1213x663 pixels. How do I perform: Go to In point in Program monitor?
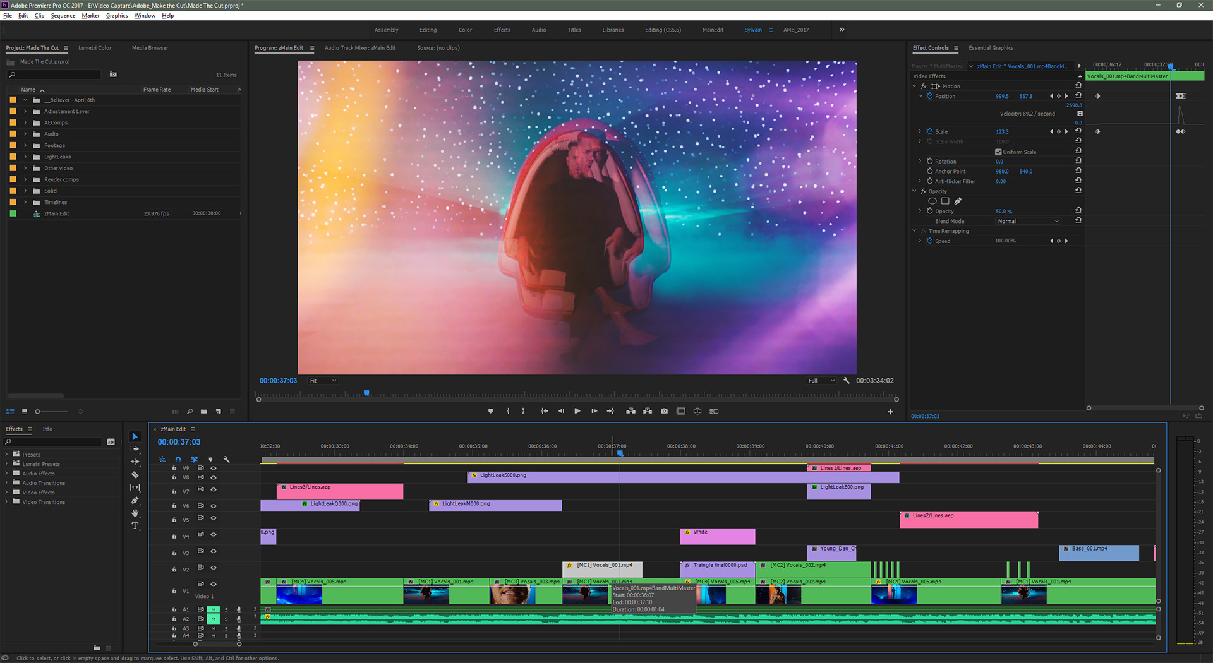pos(545,411)
